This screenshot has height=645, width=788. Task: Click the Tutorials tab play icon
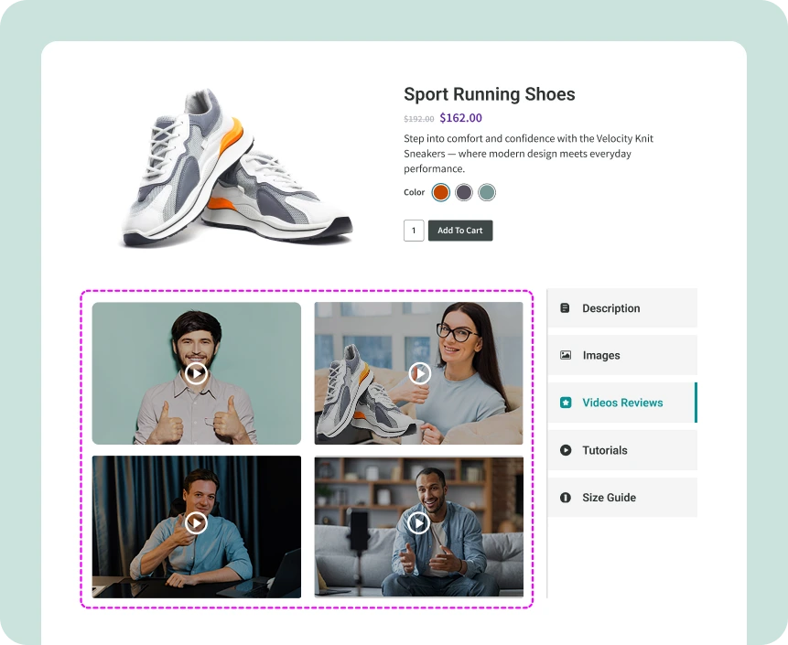[x=566, y=450]
